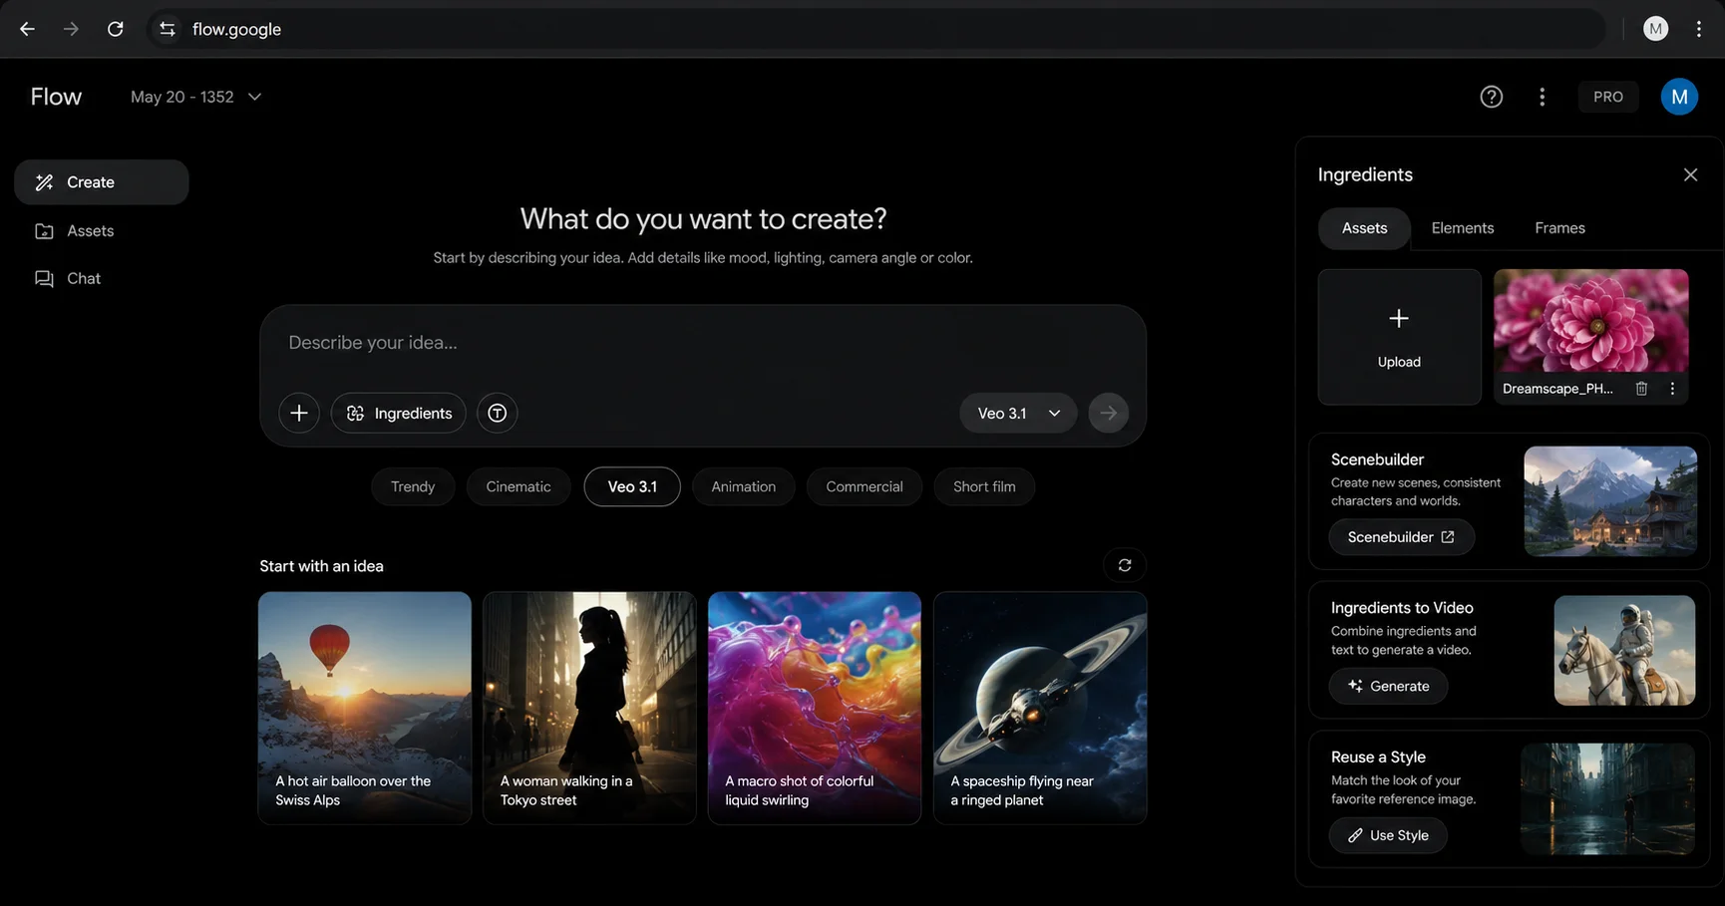Open Flow more options three-dot menu
The image size is (1725, 906).
1542,97
